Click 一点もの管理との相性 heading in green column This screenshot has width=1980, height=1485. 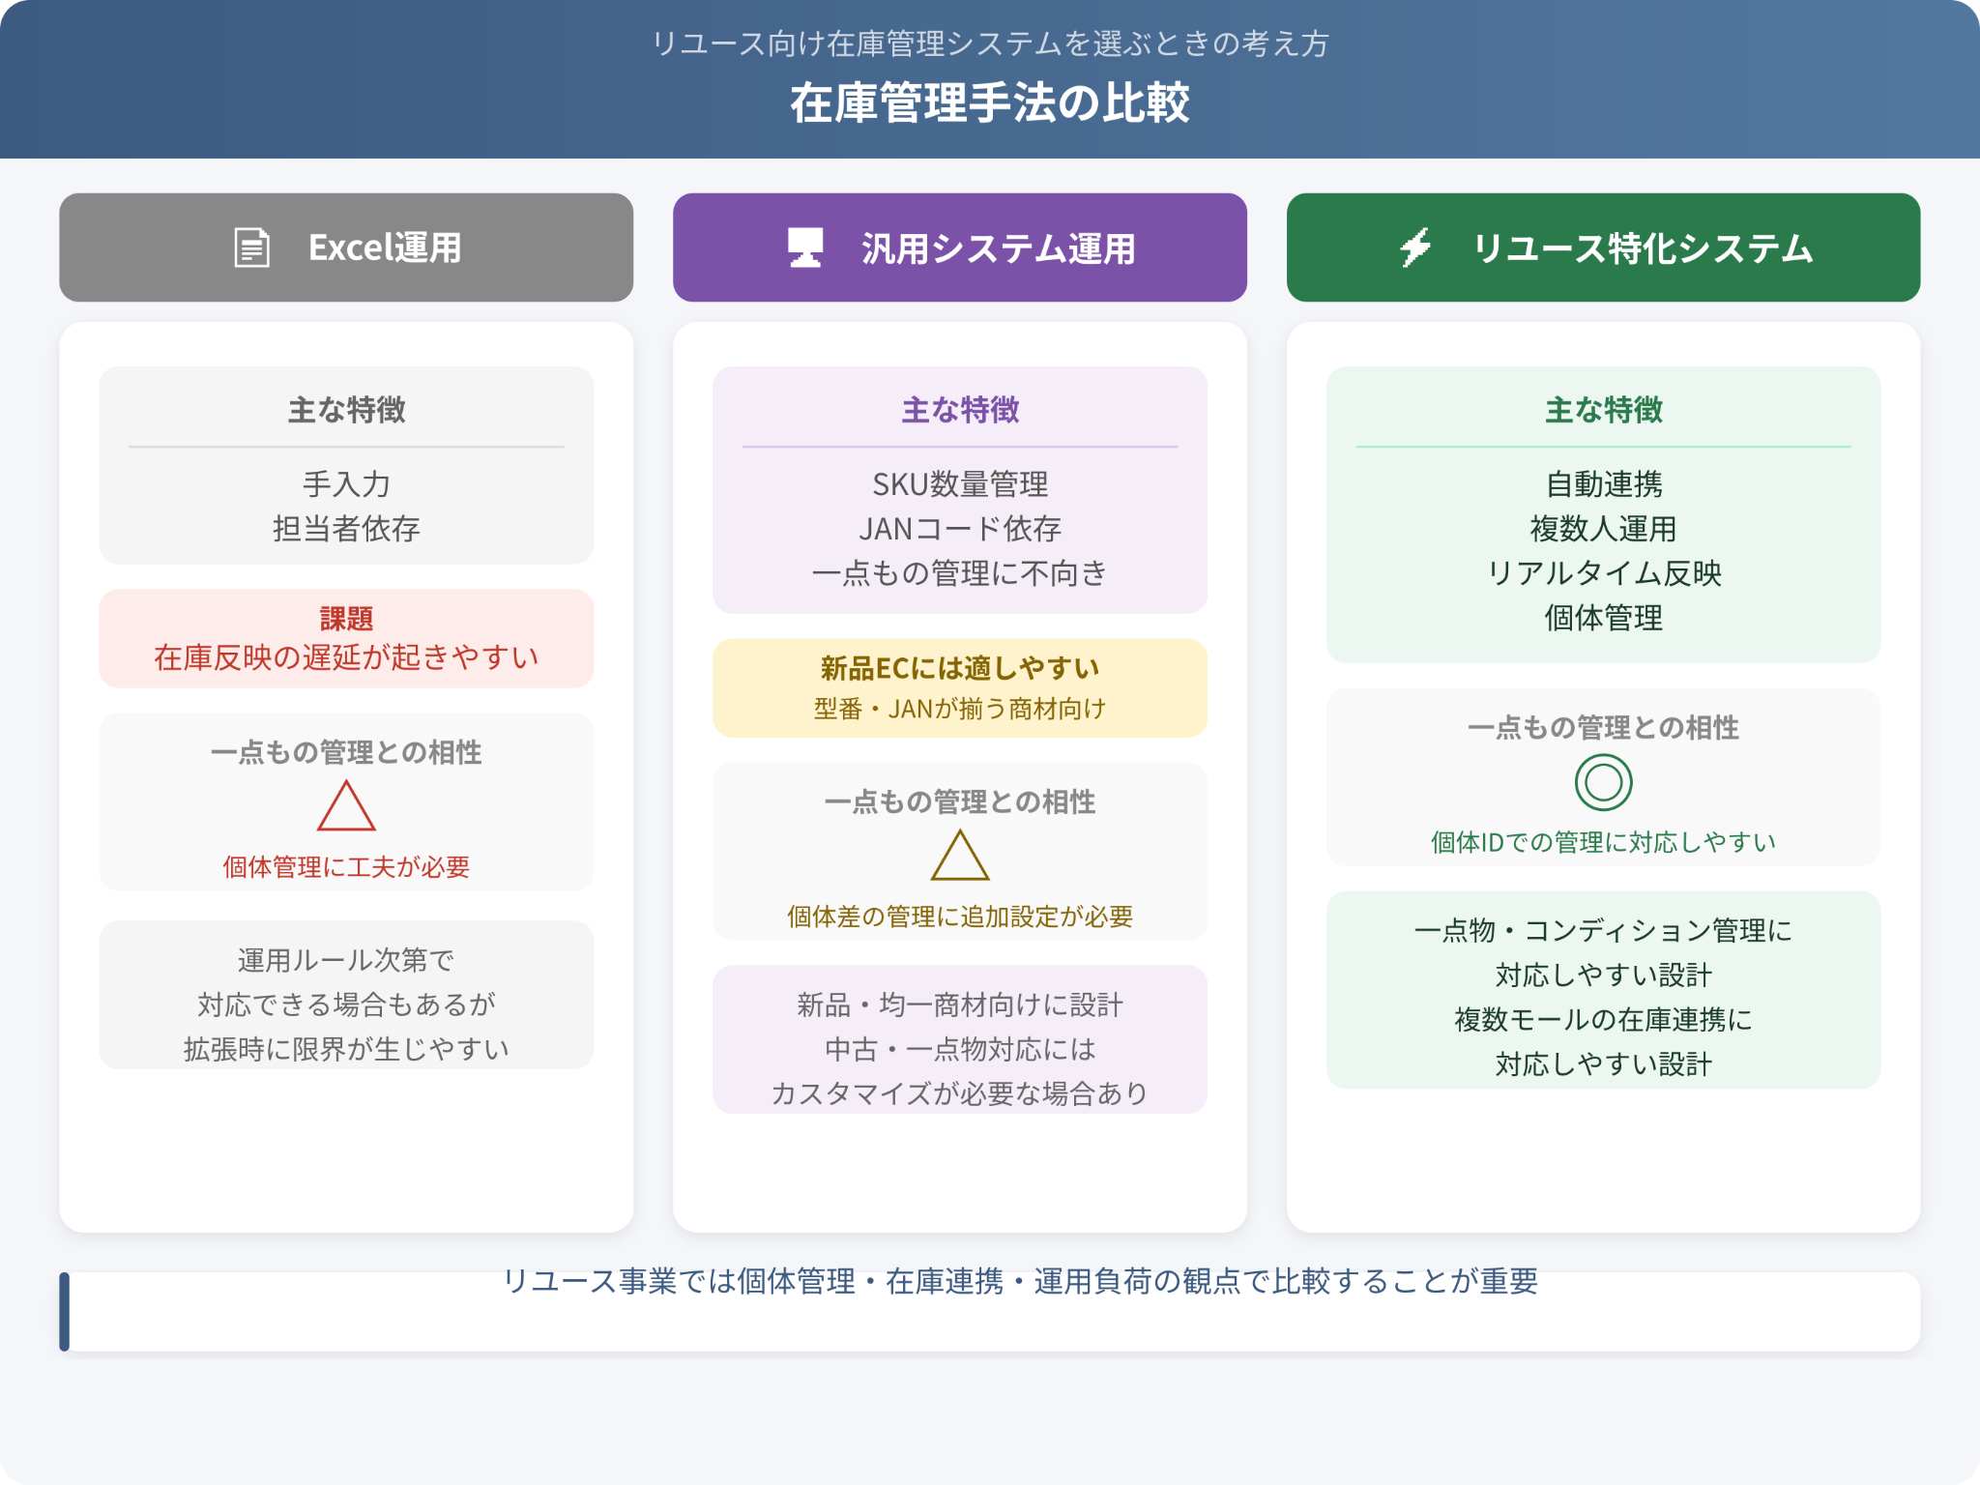[1603, 727]
